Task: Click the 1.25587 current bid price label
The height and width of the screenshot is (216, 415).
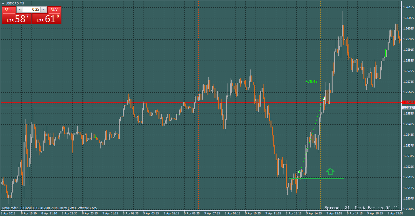Action: pyautogui.click(x=408, y=108)
